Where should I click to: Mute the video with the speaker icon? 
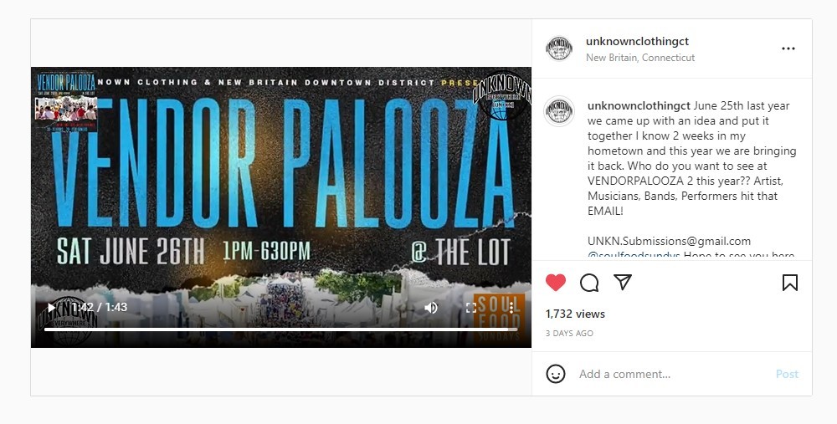click(x=431, y=307)
